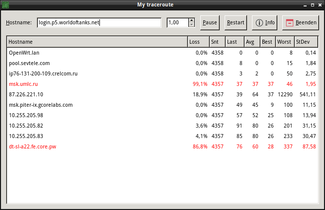Decrease interval with spinner down arrow
The image size is (325, 210).
click(191, 25)
